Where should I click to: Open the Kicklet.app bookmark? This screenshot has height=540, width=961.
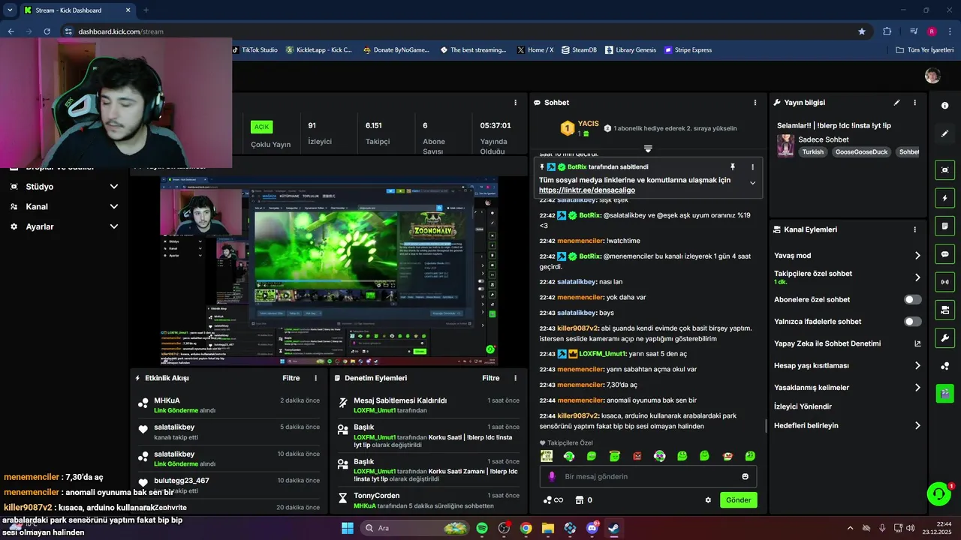(x=319, y=50)
